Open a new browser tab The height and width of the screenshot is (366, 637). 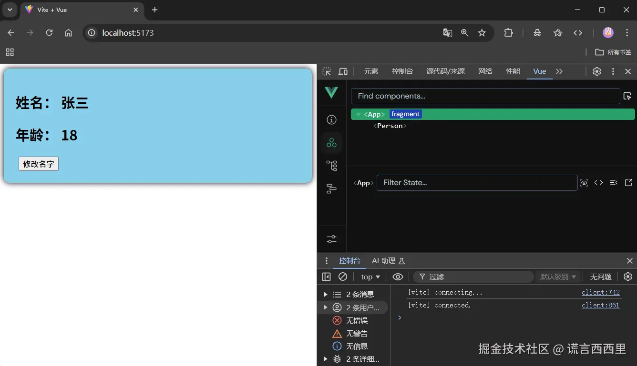coord(154,10)
